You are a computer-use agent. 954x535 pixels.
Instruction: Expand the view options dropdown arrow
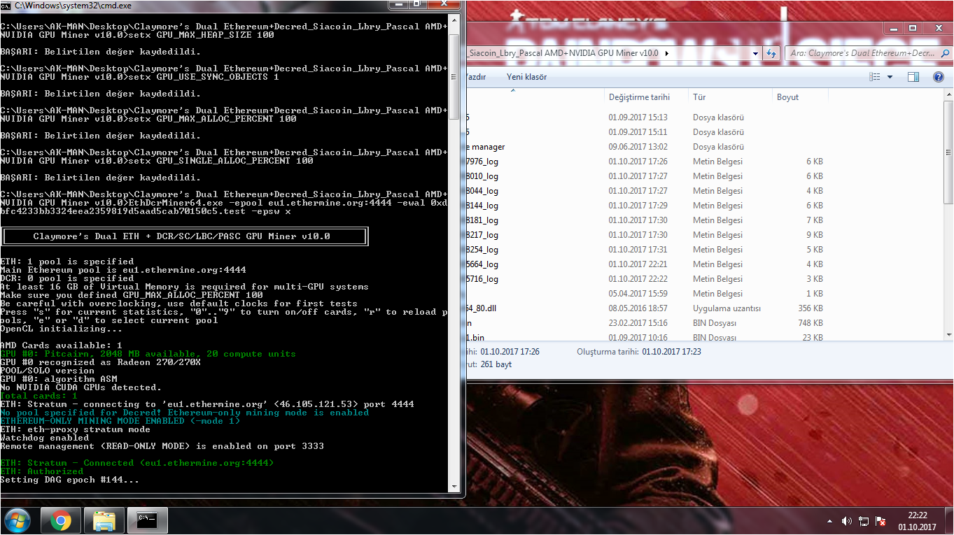click(890, 77)
